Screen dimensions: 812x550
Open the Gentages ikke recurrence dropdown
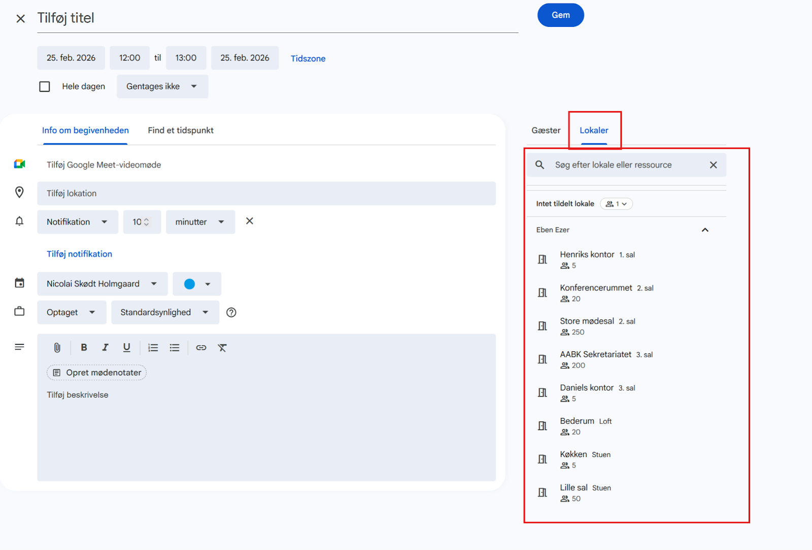click(x=162, y=87)
